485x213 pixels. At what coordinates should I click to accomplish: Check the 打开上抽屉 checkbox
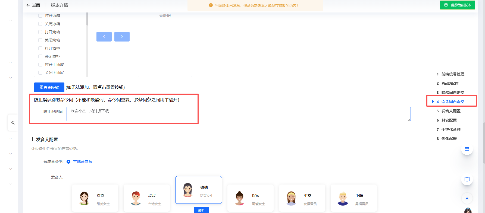(x=40, y=65)
